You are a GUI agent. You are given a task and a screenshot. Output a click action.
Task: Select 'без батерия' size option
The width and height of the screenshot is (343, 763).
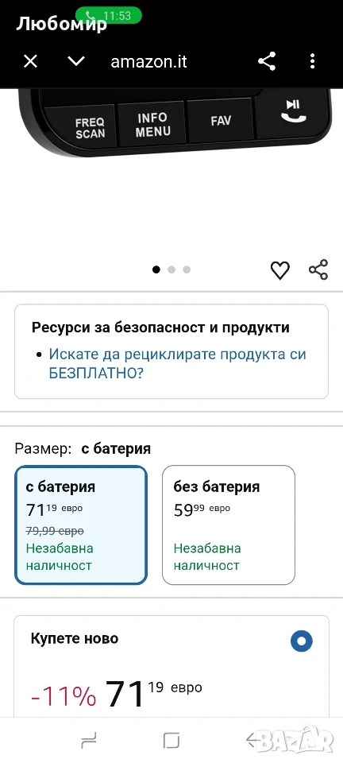tap(229, 525)
